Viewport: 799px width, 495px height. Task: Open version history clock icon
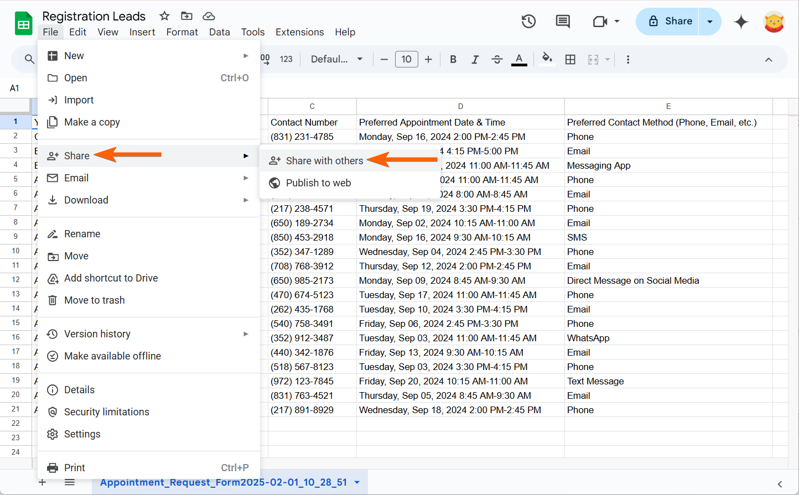pyautogui.click(x=528, y=22)
